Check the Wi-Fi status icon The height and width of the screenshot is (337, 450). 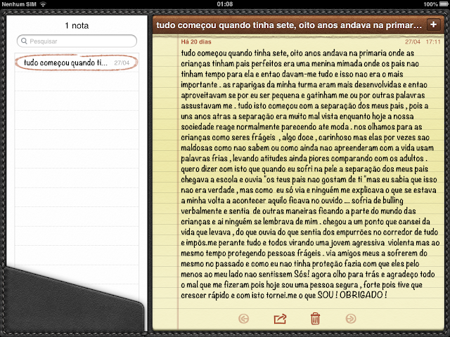(43, 4)
